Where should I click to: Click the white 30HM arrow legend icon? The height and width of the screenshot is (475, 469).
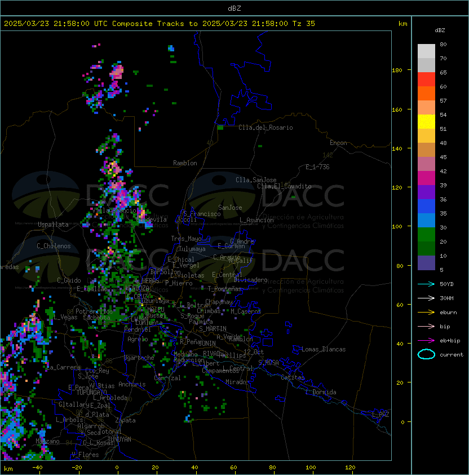pos(426,298)
